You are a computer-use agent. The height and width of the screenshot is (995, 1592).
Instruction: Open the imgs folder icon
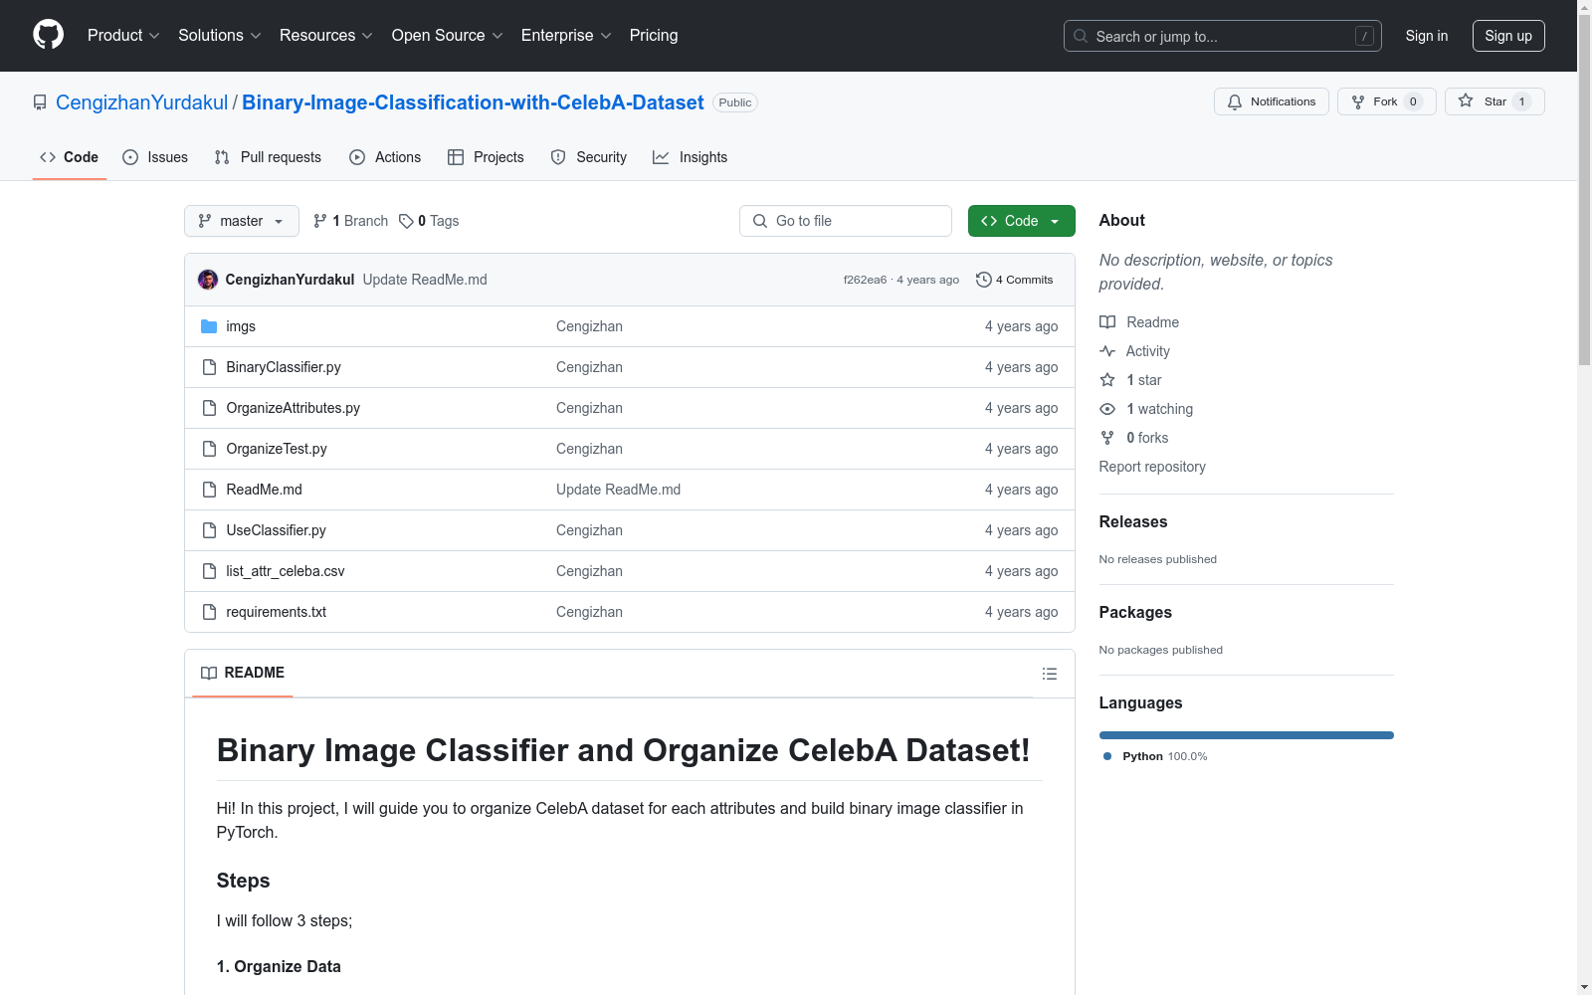pyautogui.click(x=209, y=326)
